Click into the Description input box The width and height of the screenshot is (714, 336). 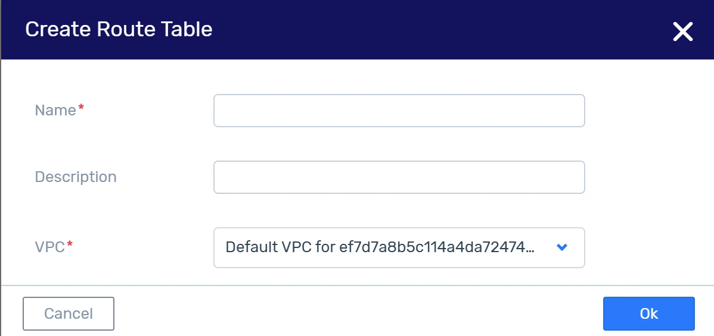(399, 177)
